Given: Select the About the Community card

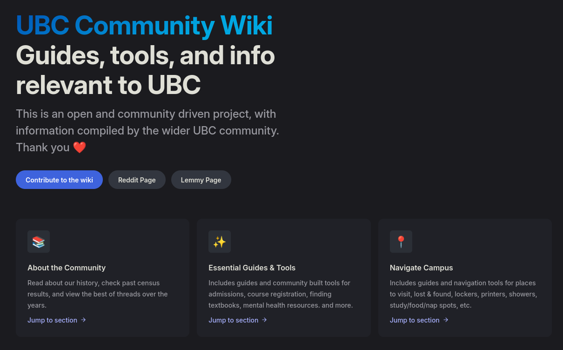Looking at the screenshot, I should click(102, 277).
